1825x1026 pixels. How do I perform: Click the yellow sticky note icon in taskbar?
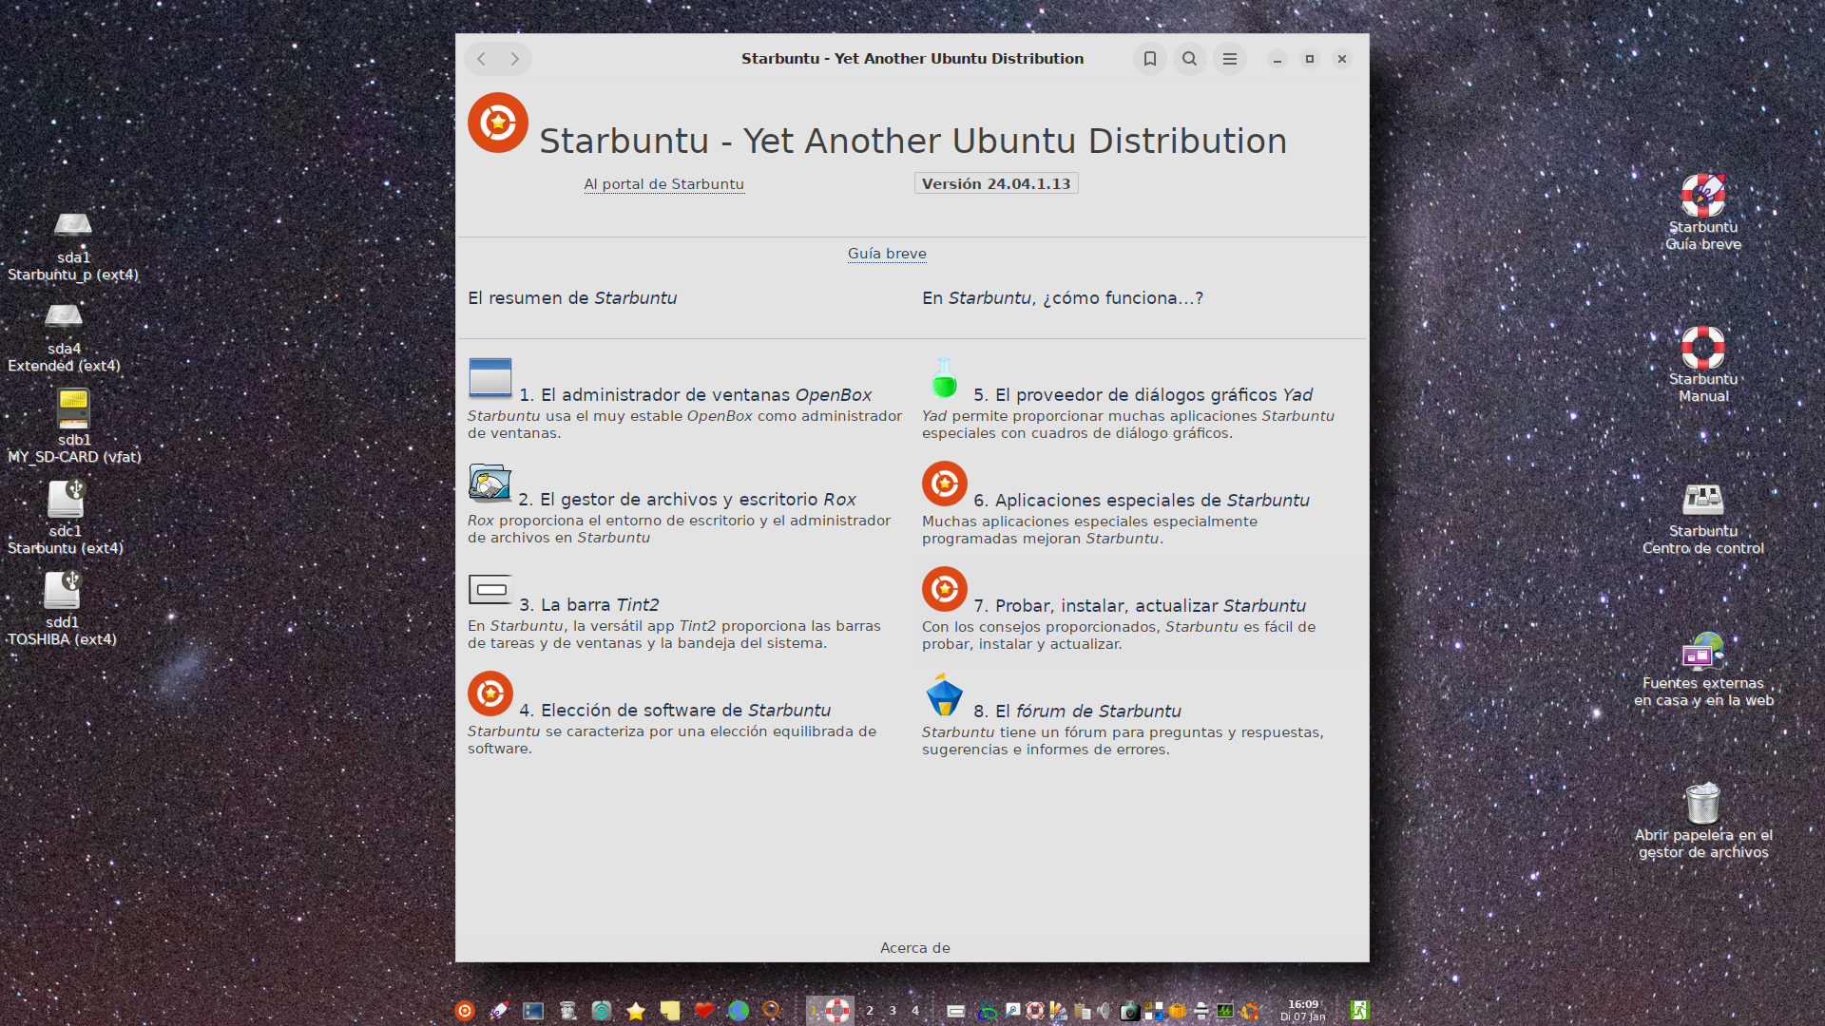[670, 1011]
